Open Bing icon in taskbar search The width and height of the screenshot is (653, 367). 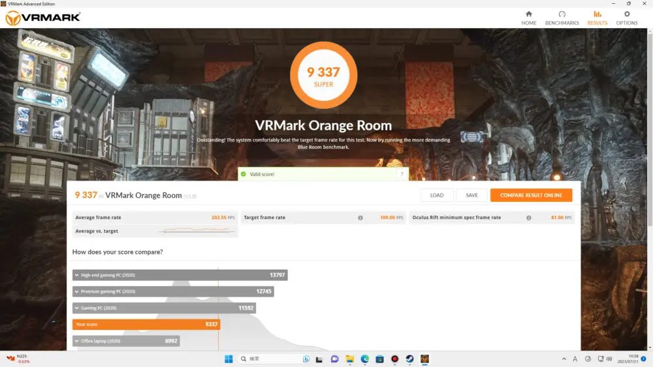point(306,359)
